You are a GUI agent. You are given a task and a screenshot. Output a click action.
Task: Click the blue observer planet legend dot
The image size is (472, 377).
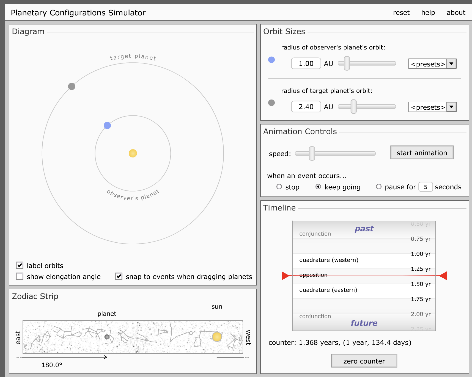point(271,60)
